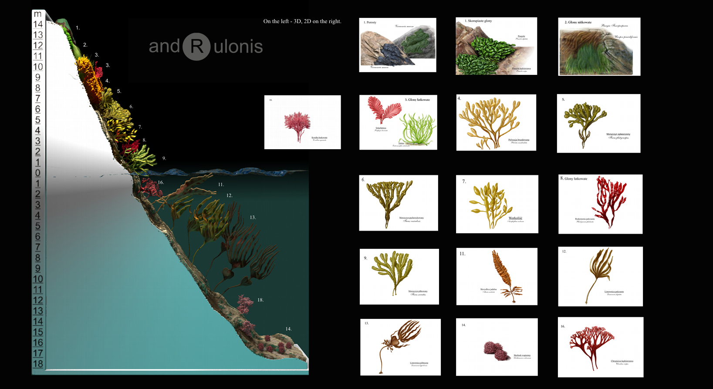Click the '17' mark on the depth scale
Viewport: 713px width, 389px height.
click(x=38, y=353)
